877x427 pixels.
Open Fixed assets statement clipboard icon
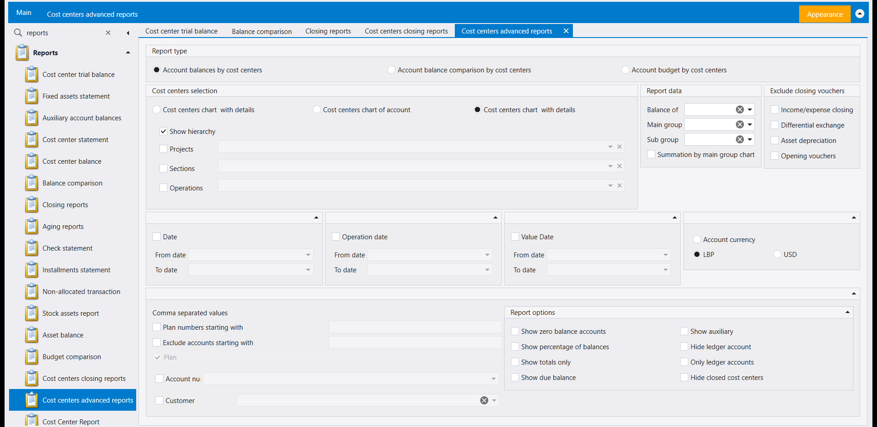coord(32,96)
